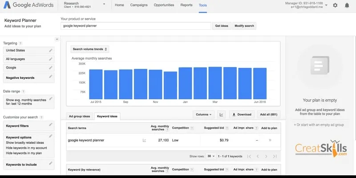
Task: Change the Show rows 30 dropdown
Action: 211,157
